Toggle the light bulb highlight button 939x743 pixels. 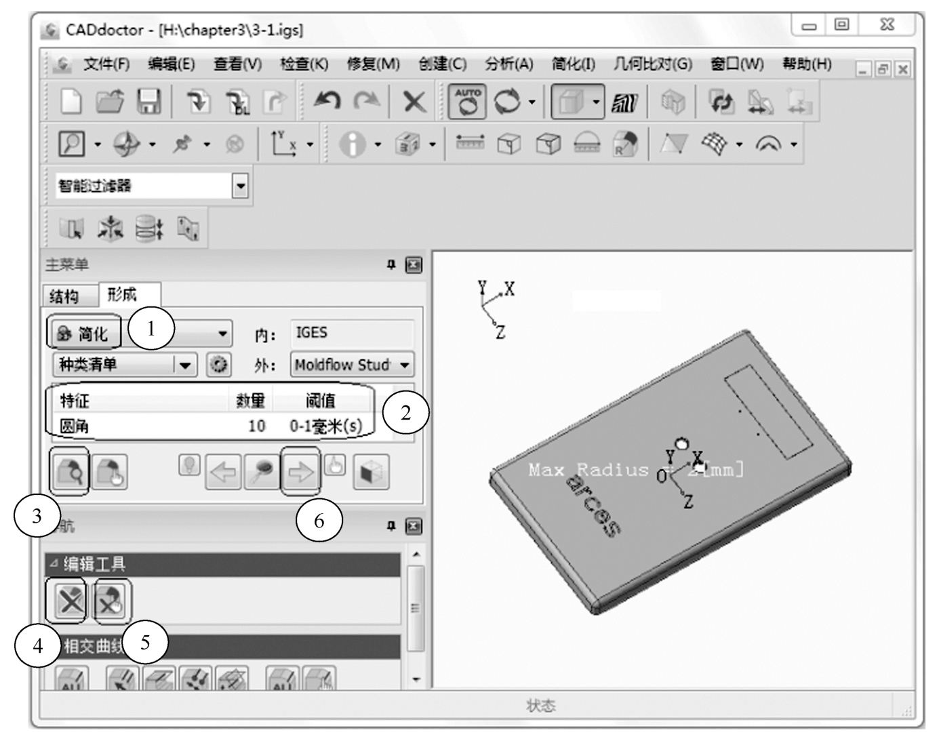189,465
